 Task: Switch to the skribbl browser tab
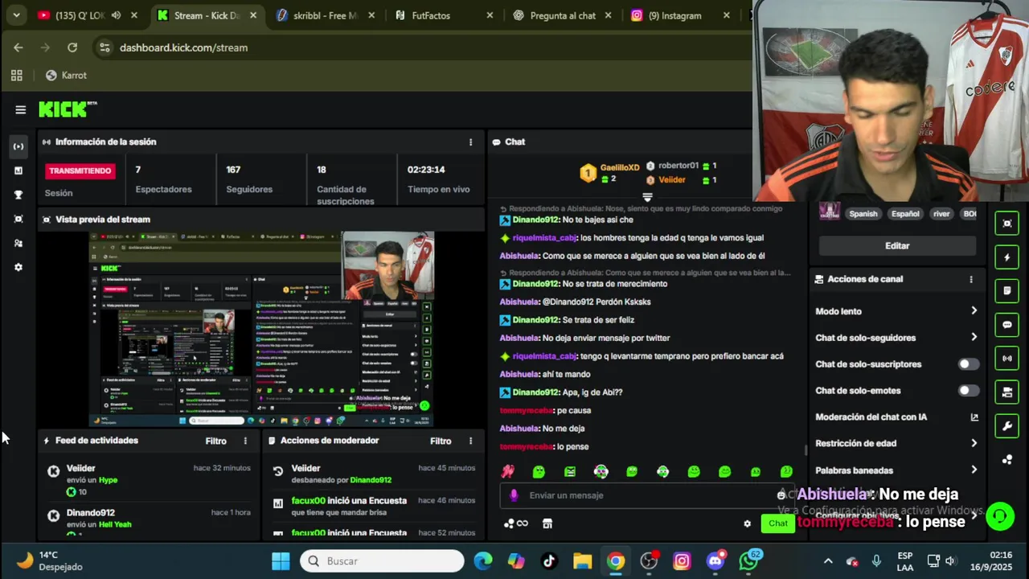(326, 15)
